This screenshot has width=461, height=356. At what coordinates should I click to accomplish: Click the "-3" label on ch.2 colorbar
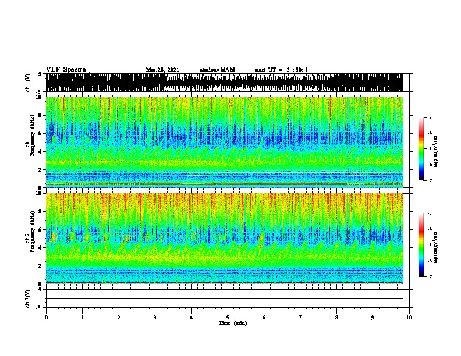tap(430, 213)
